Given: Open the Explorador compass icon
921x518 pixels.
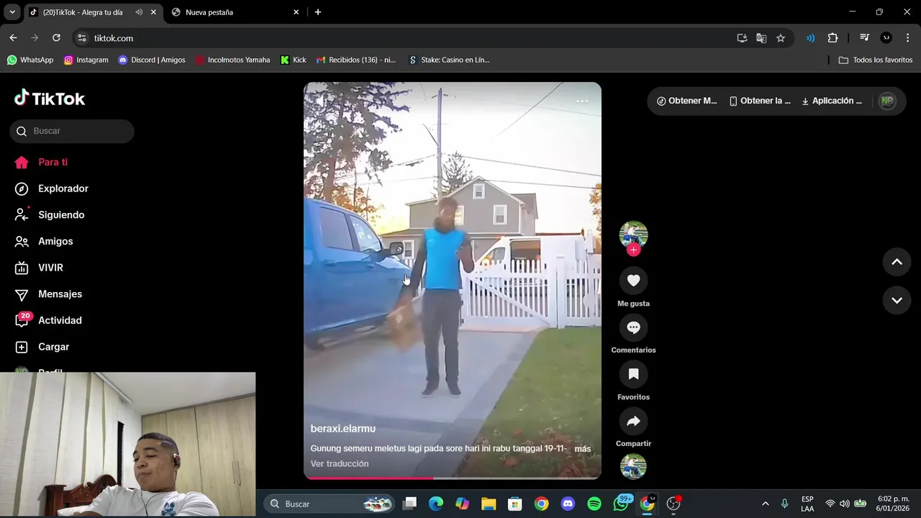Looking at the screenshot, I should coord(22,188).
